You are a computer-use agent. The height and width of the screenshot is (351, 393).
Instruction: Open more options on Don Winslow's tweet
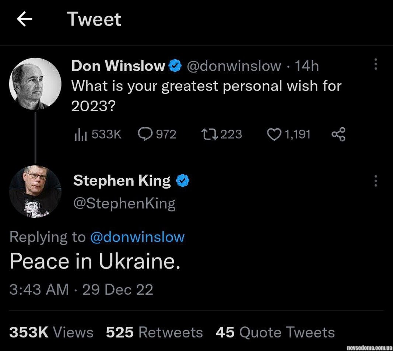point(376,64)
